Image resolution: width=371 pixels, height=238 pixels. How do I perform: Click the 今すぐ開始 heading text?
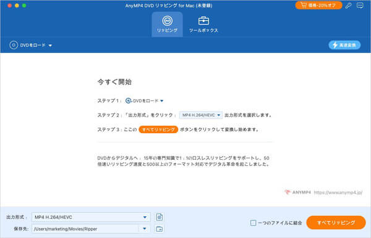(114, 82)
